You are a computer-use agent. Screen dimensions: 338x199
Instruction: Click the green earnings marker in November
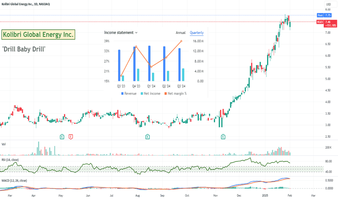[x=223, y=137]
